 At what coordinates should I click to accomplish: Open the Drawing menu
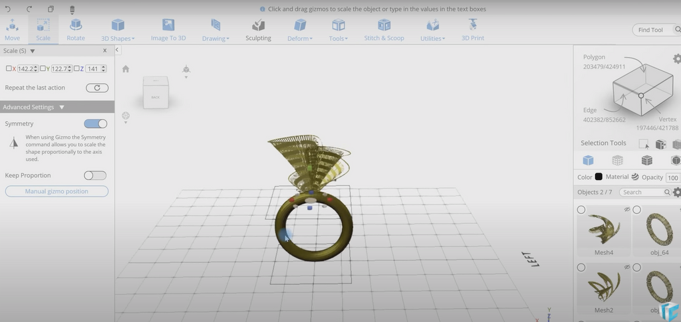click(x=215, y=30)
